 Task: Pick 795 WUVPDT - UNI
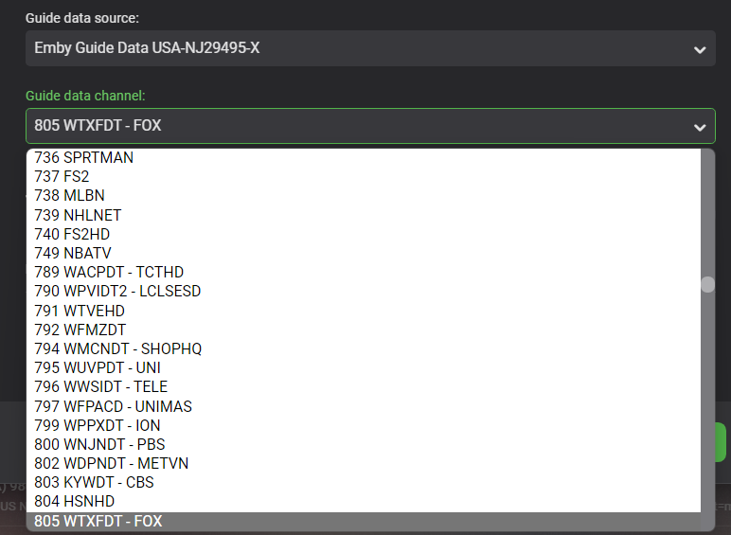click(364, 367)
